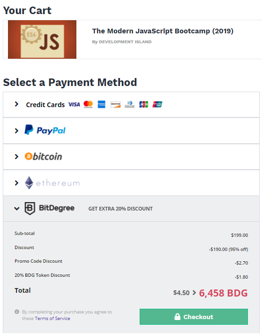Click the JCB card icon
262x336 pixels.
coord(143,104)
